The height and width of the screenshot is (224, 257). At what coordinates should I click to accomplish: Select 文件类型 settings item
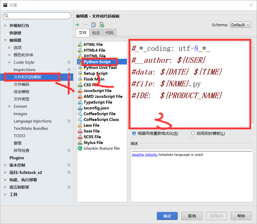[22, 99]
